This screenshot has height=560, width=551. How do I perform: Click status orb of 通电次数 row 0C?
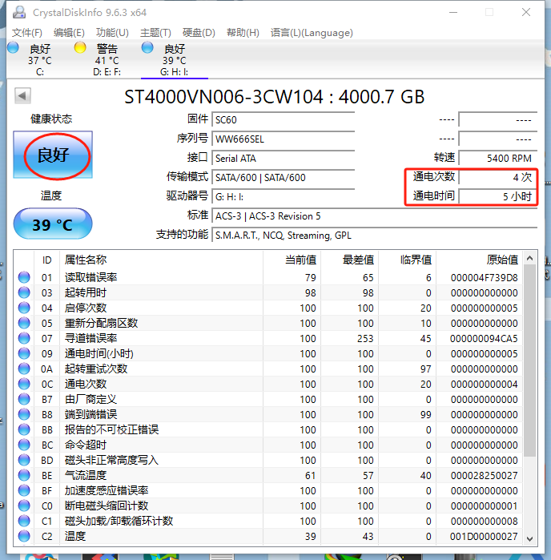coord(24,384)
